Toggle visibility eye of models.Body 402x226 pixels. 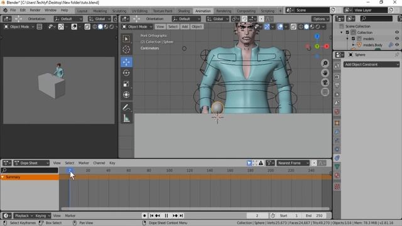(x=397, y=45)
